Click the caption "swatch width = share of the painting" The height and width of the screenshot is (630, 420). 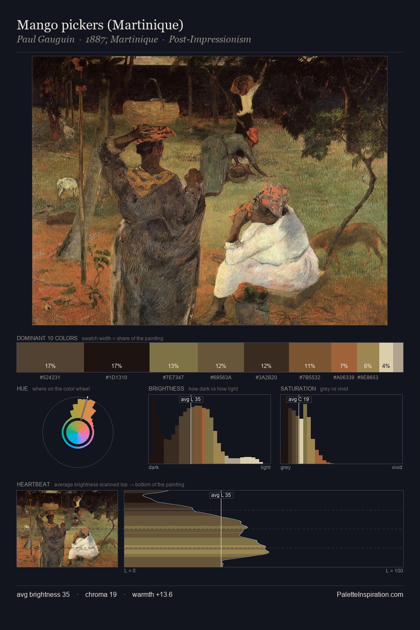tap(123, 338)
